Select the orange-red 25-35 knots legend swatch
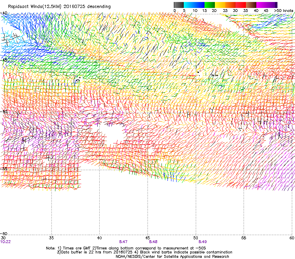Image resolution: width=295 pixels, height=259 pixels. [x=236, y=5]
